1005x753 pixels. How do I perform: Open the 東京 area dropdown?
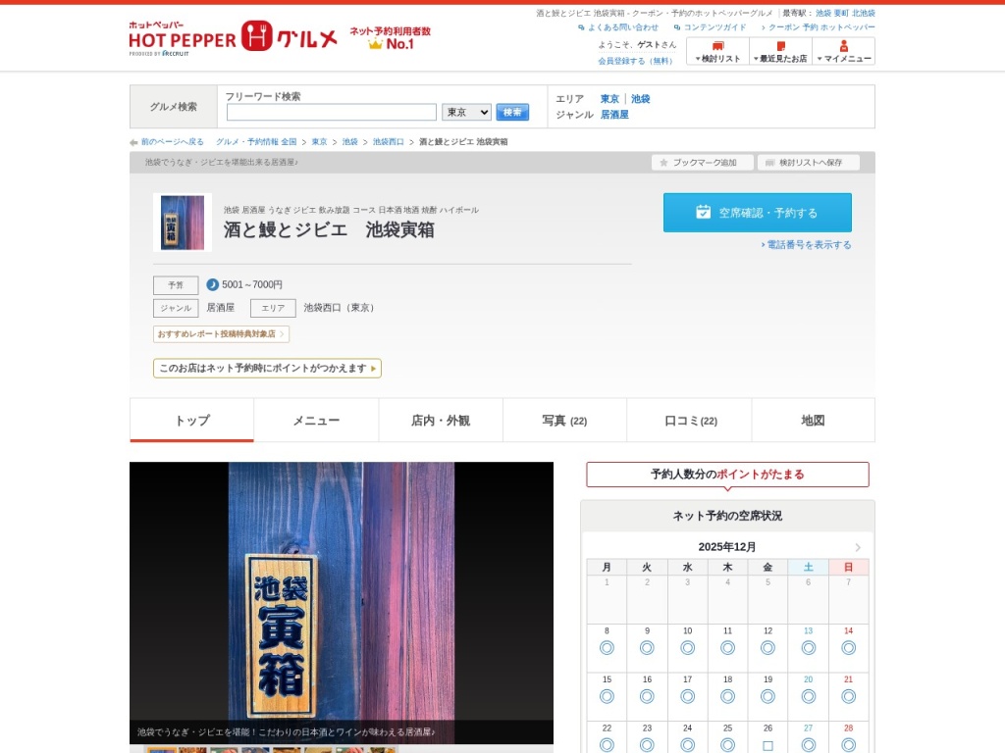click(466, 113)
